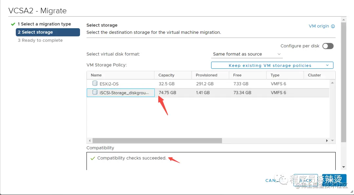Click the green compatibility check icon
354x195 pixels.
[92, 158]
